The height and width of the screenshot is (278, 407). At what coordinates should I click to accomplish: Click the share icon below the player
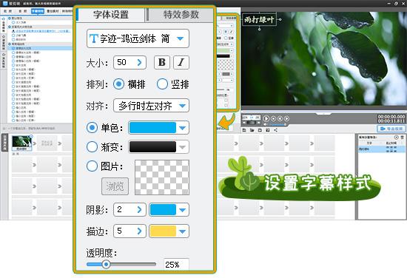click(276, 130)
